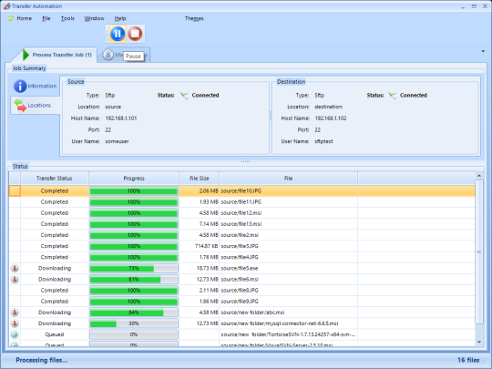
Task: Select the row indicator for source/file10.JPG
Action: (x=15, y=190)
